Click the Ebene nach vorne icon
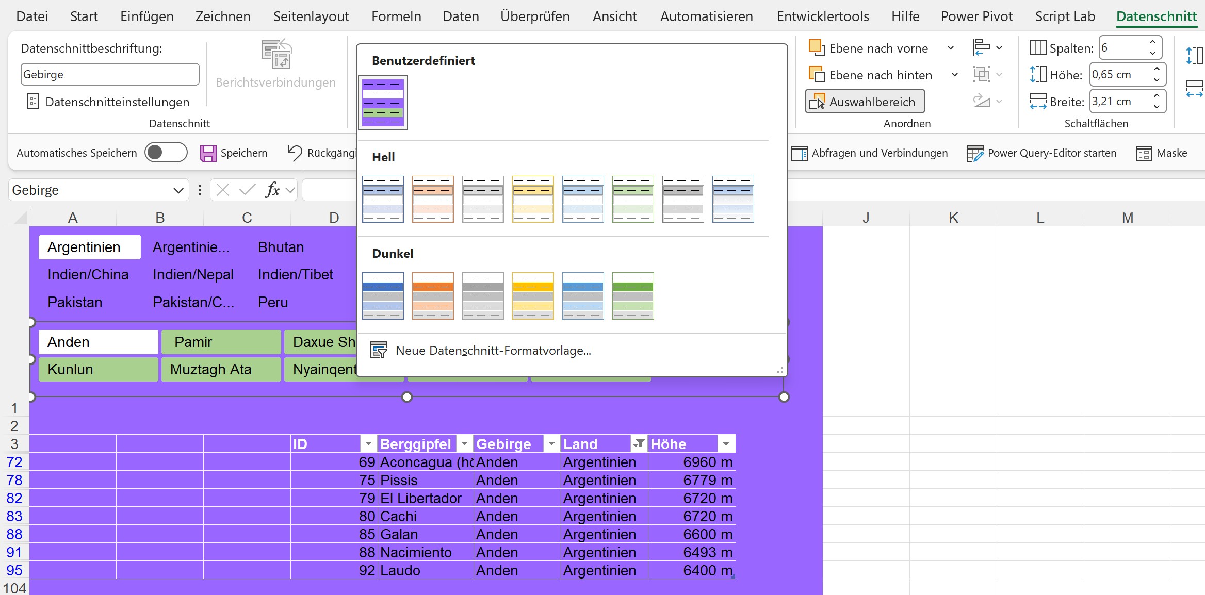The height and width of the screenshot is (595, 1205). pyautogui.click(x=817, y=48)
